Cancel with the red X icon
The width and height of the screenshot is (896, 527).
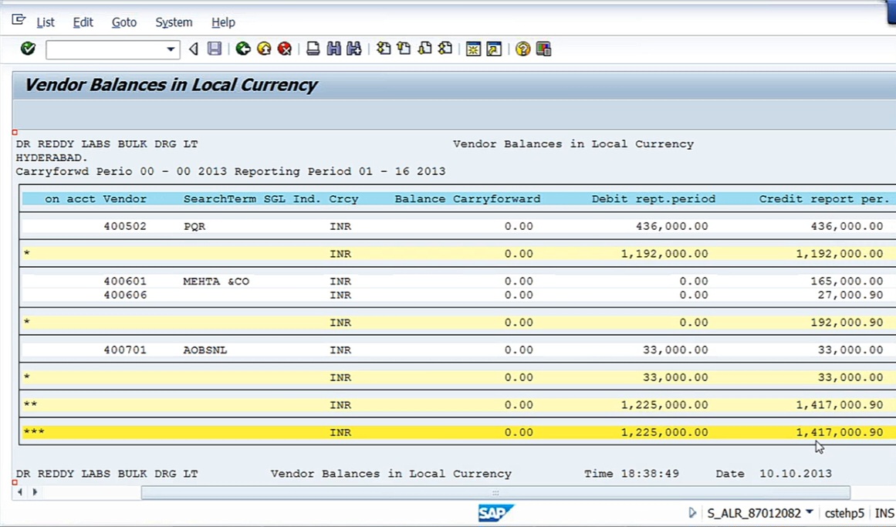285,49
